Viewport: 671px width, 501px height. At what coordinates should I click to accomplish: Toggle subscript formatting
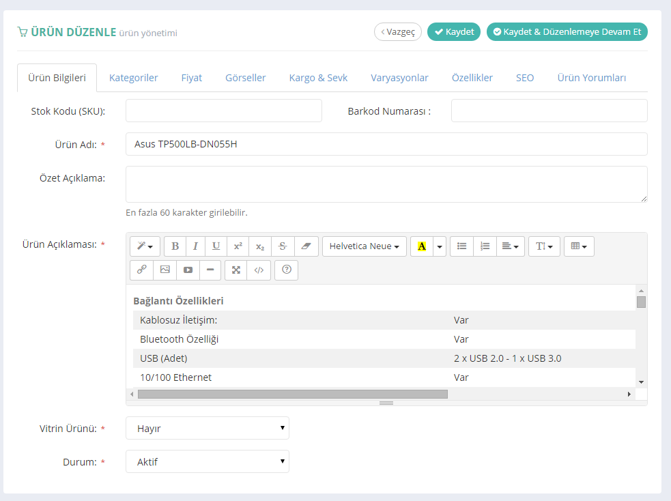pyautogui.click(x=260, y=246)
